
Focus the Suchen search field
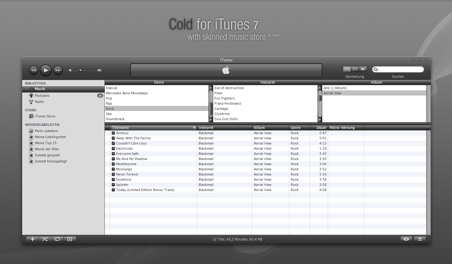(398, 69)
